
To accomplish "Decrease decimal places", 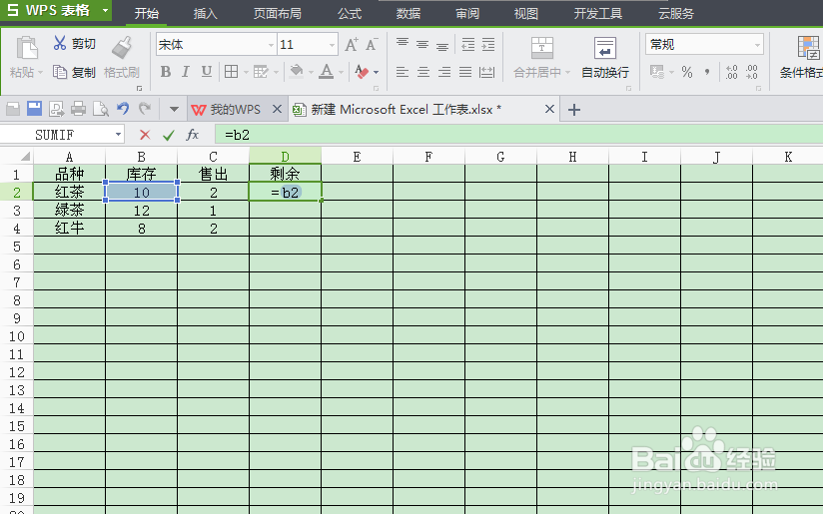I will [752, 72].
